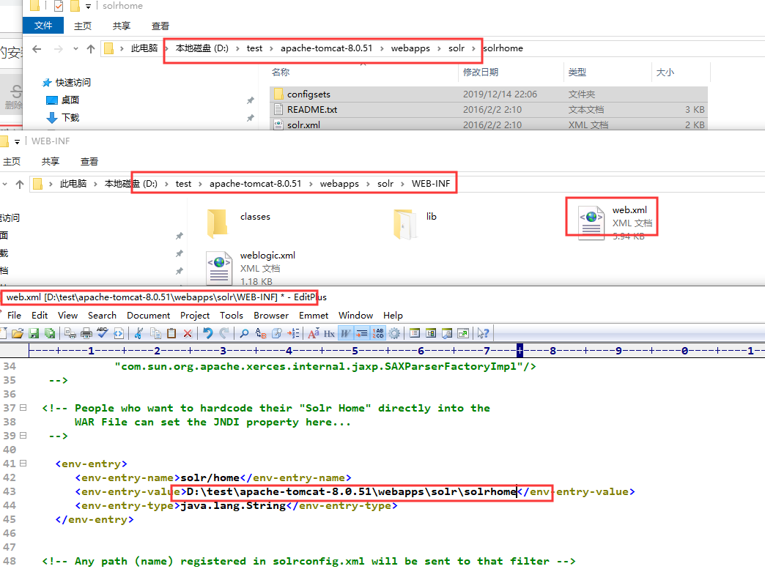Click the context Help pointer icon
This screenshot has height=569, width=765.
point(483,333)
